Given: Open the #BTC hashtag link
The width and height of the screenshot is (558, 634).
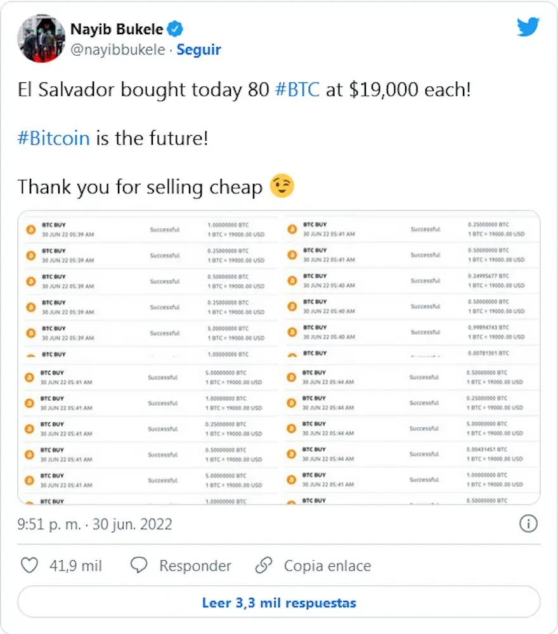Looking at the screenshot, I should click(299, 89).
